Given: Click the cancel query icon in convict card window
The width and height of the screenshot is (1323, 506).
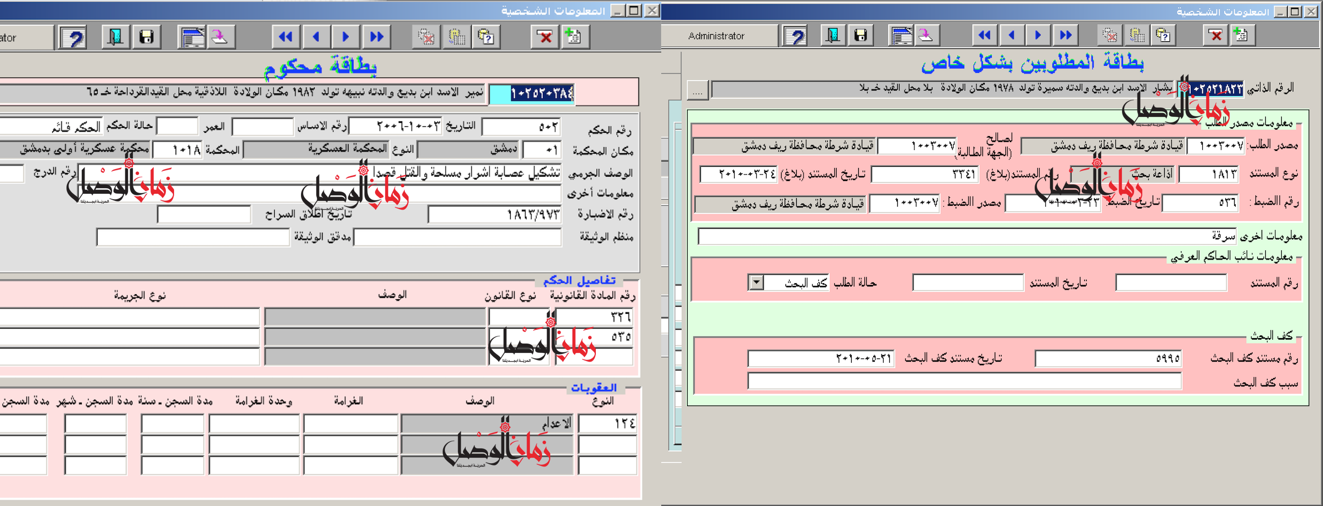Looking at the screenshot, I should pos(426,37).
